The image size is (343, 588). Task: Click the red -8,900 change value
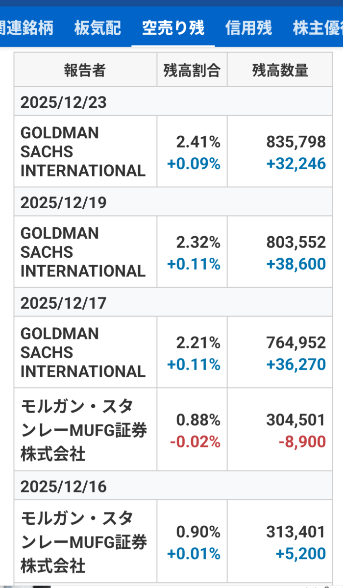(x=302, y=442)
